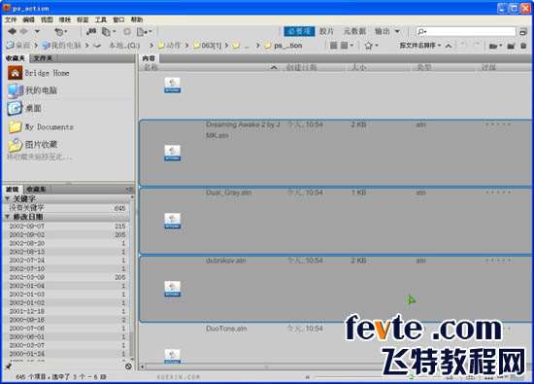Clear filter with the cancel icon
The width and height of the screenshot is (534, 384).
[128, 367]
